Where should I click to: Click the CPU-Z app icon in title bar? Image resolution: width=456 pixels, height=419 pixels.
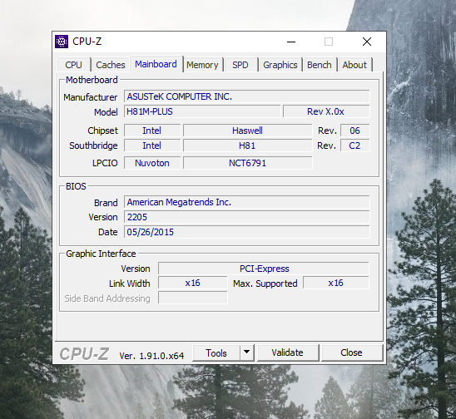(x=62, y=42)
